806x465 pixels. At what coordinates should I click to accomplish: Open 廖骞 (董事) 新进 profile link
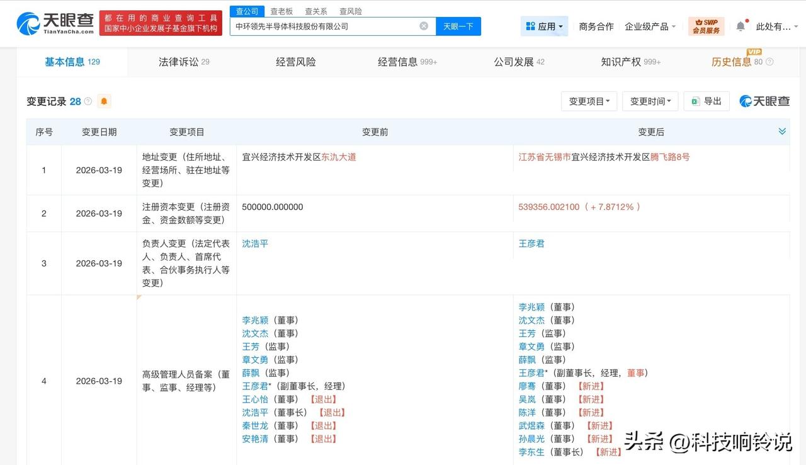(x=527, y=386)
